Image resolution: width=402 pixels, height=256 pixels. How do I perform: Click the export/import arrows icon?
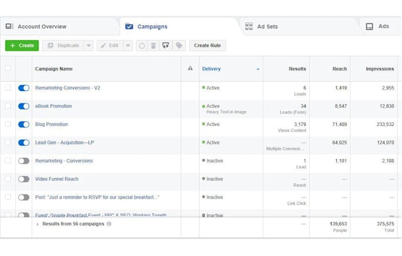click(x=166, y=46)
